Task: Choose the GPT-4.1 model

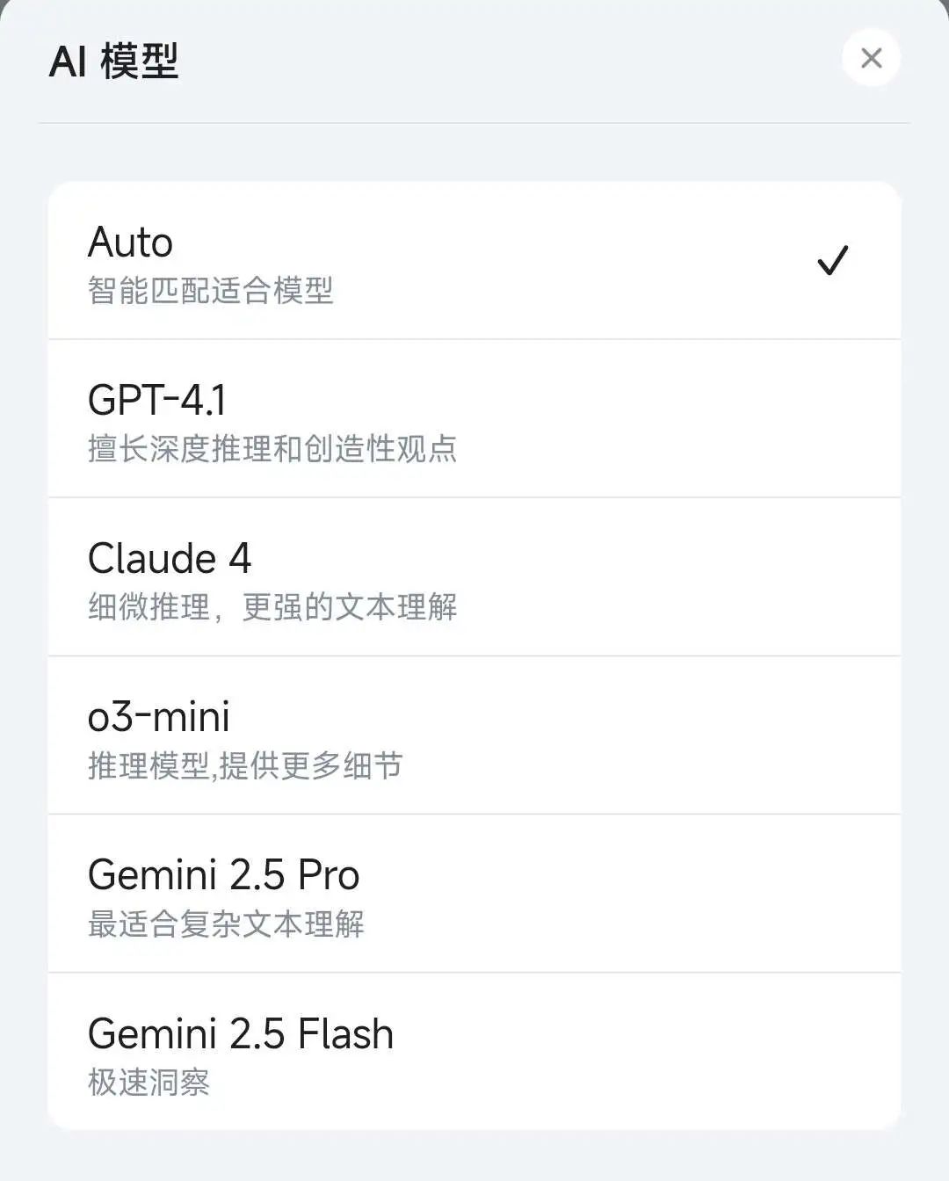Action: click(157, 401)
